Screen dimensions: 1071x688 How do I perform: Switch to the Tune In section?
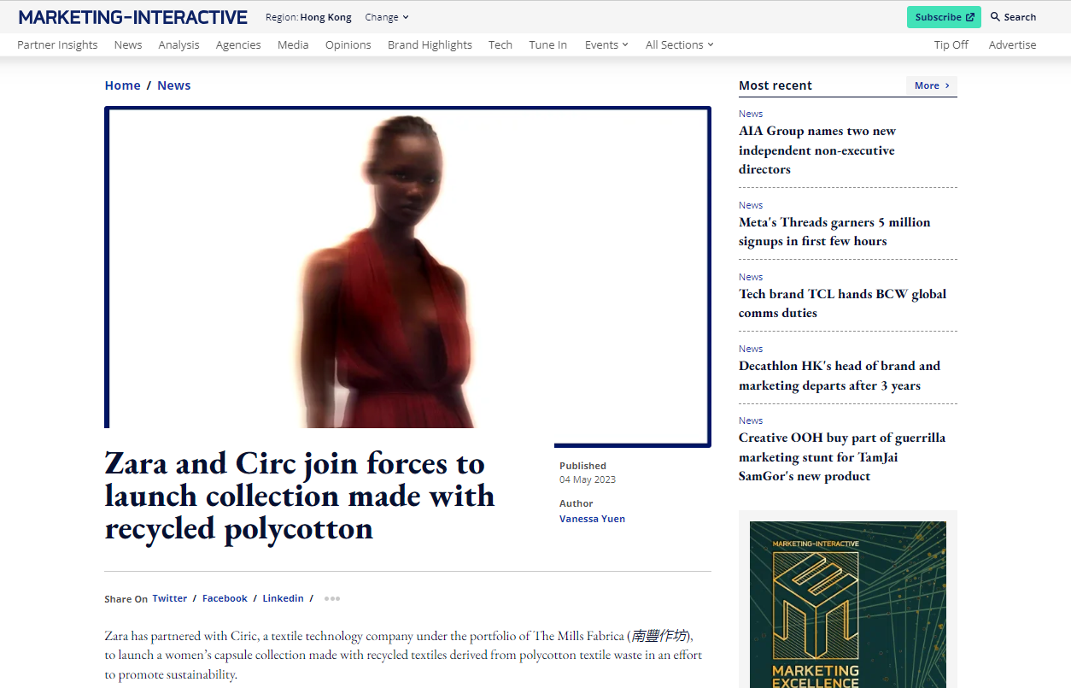pyautogui.click(x=547, y=44)
